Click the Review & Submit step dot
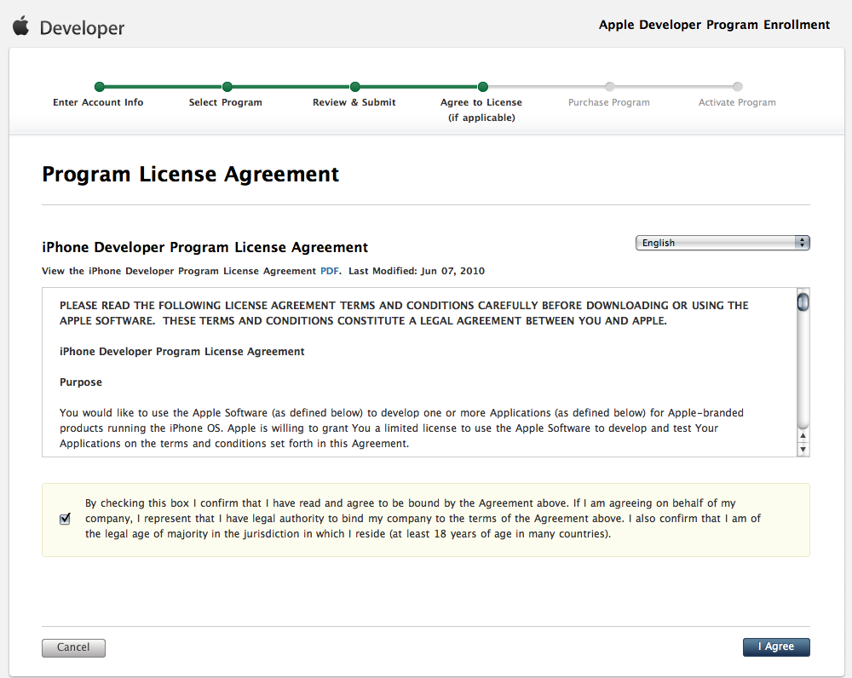 (x=354, y=87)
